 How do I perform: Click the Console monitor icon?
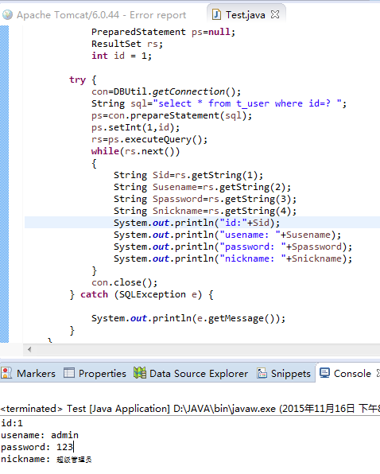(324, 373)
